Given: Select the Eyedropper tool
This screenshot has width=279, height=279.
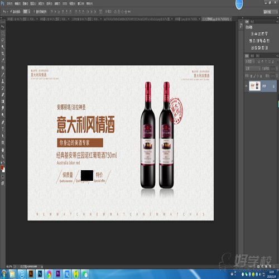Looking at the screenshot, I should click(3, 60).
